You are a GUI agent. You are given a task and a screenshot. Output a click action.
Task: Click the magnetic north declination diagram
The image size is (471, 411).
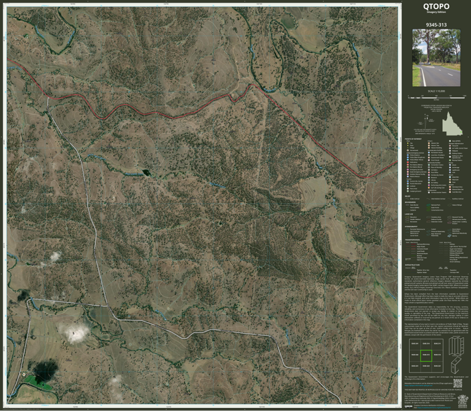click(x=427, y=121)
